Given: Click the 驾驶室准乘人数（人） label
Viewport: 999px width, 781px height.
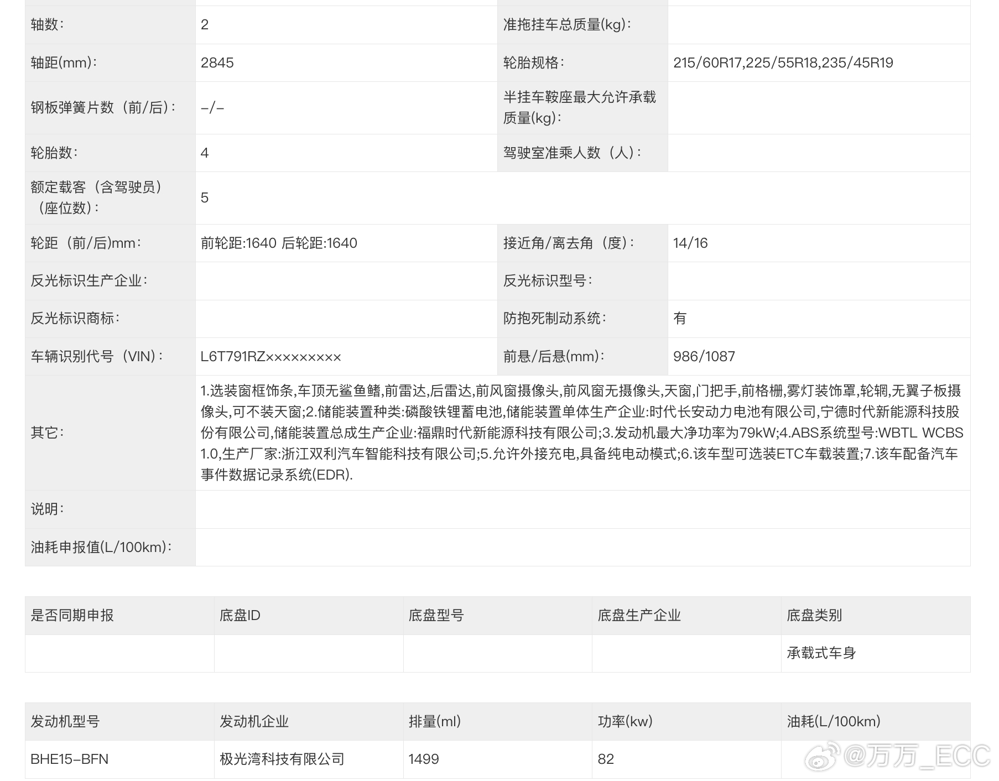Looking at the screenshot, I should coord(572,153).
